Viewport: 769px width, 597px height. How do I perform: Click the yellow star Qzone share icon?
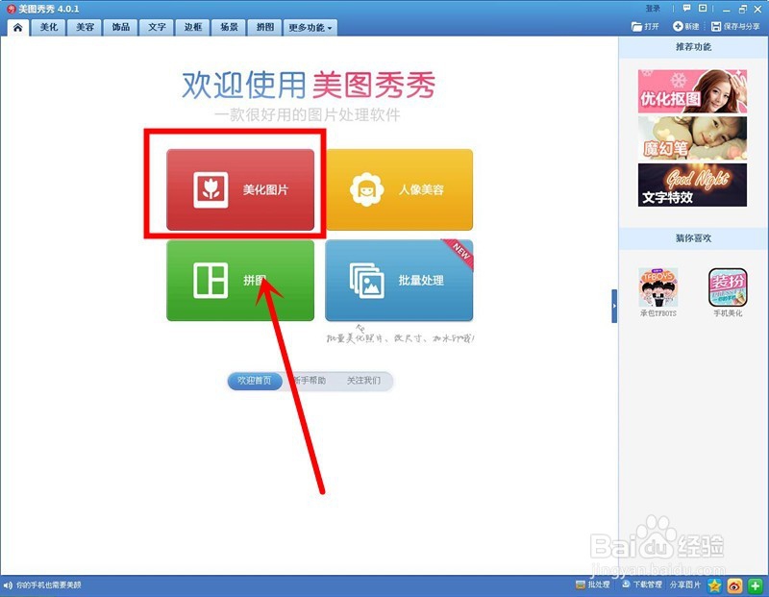click(x=714, y=585)
